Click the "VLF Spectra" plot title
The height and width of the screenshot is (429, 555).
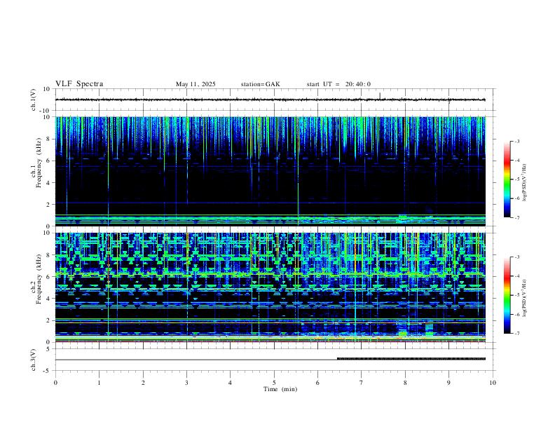tap(79, 84)
